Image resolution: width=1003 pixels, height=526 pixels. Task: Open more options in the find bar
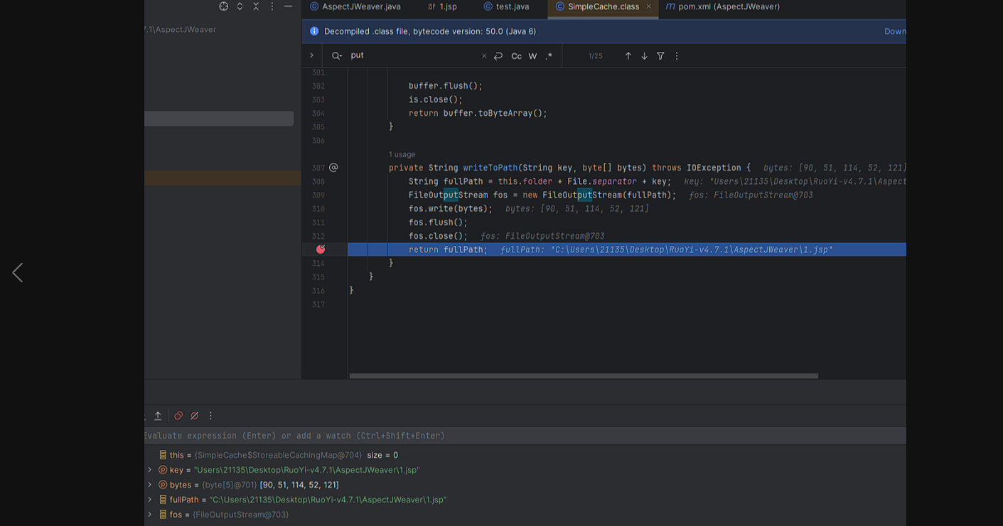pos(676,55)
